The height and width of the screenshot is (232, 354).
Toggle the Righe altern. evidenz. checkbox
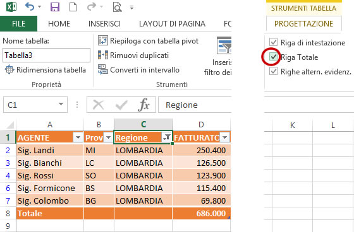tap(273, 71)
